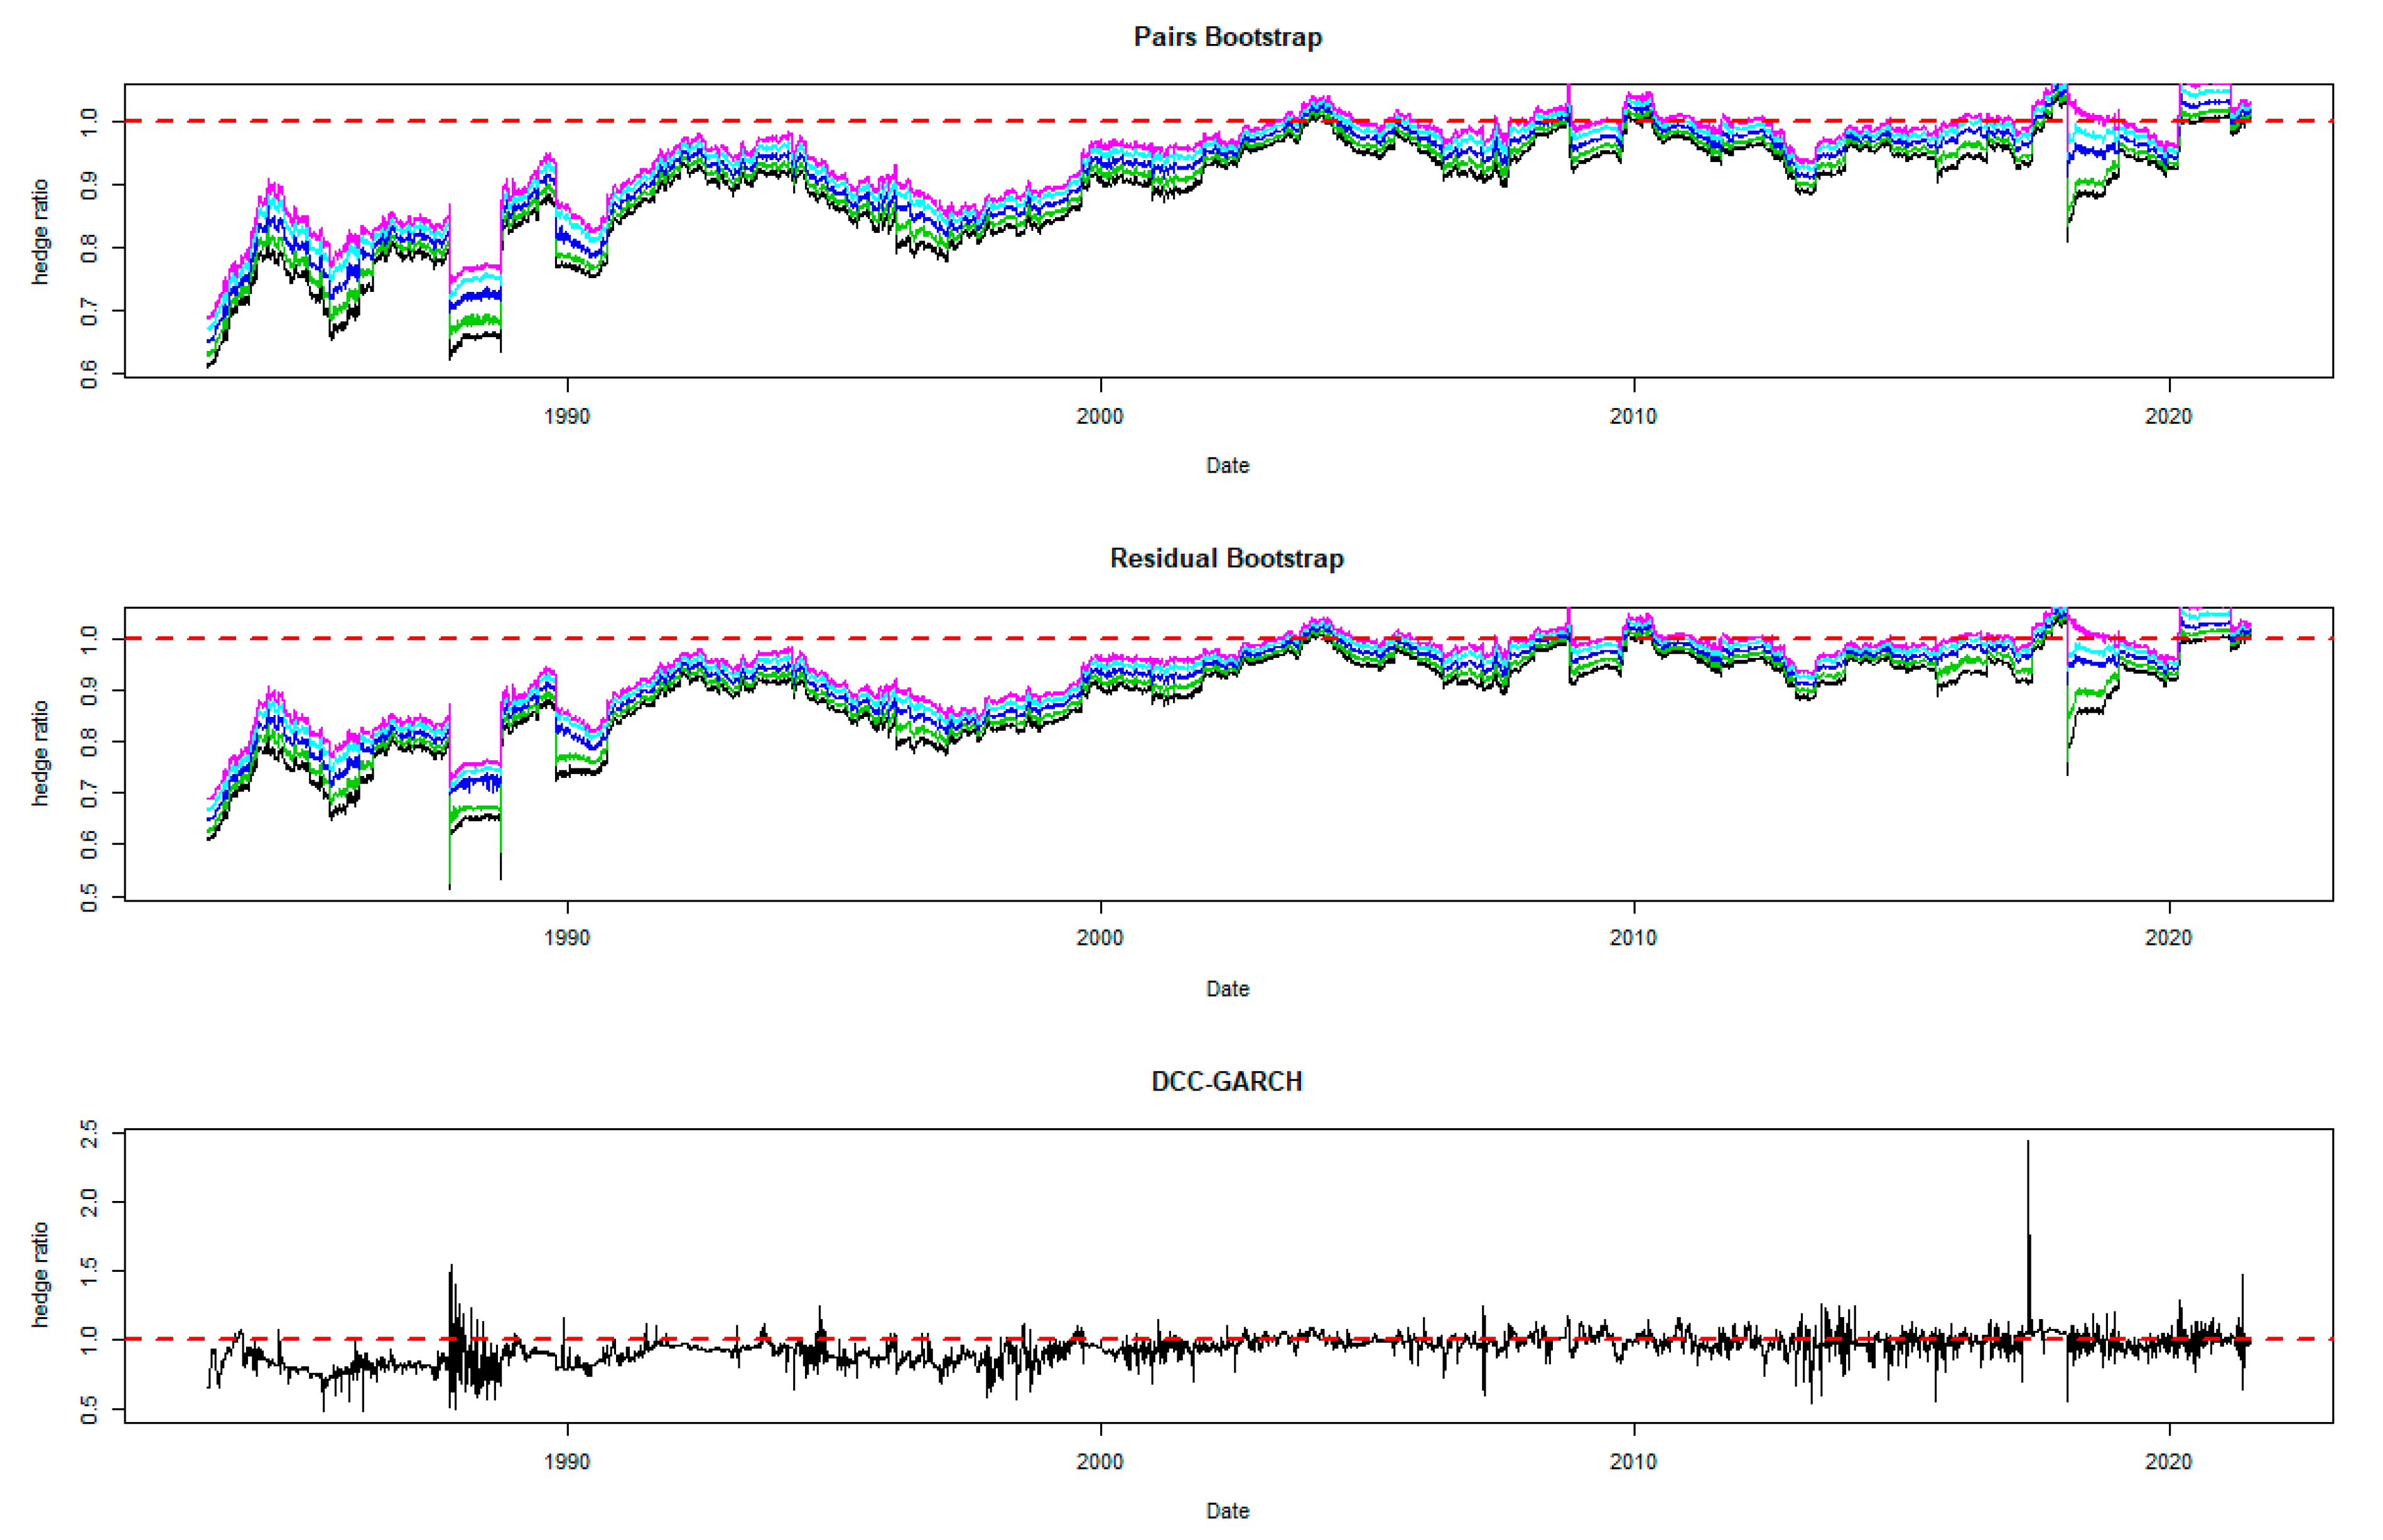Click the tallest spike peak in DCC-GARCH plot
2383x1540 pixels.
[x=2028, y=1142]
